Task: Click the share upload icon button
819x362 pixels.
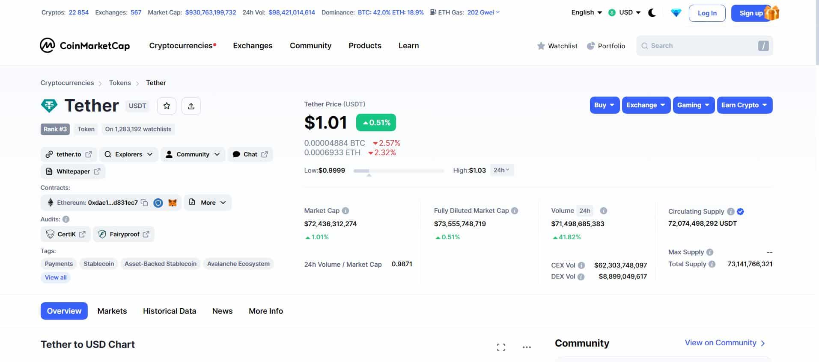Action: click(x=191, y=106)
